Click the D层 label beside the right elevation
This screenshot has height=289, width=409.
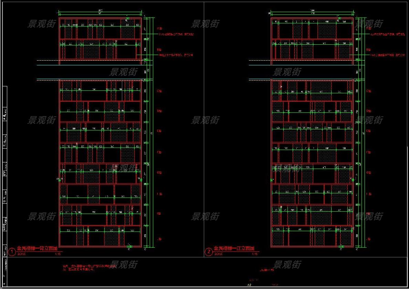point(368,111)
